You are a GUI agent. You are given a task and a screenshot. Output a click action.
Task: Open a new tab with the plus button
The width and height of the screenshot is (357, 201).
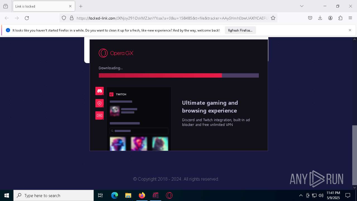pos(81,6)
